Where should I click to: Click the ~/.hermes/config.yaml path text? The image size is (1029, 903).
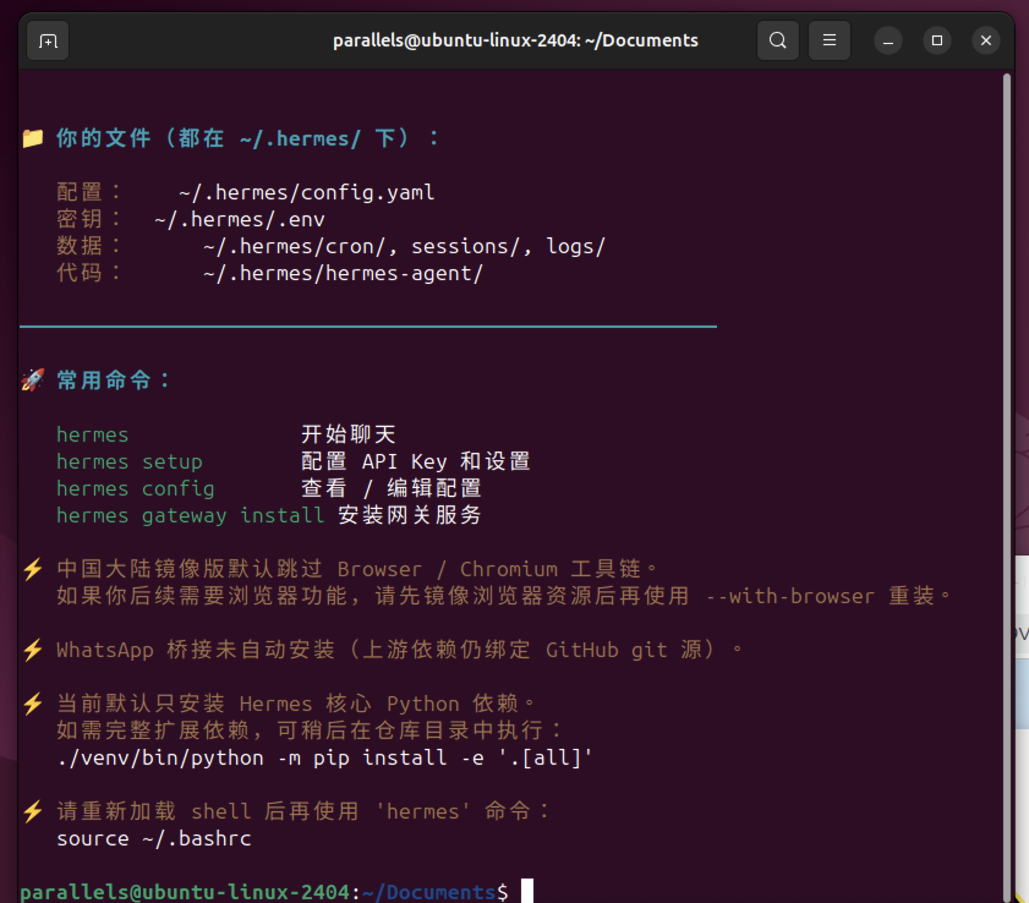[306, 193]
